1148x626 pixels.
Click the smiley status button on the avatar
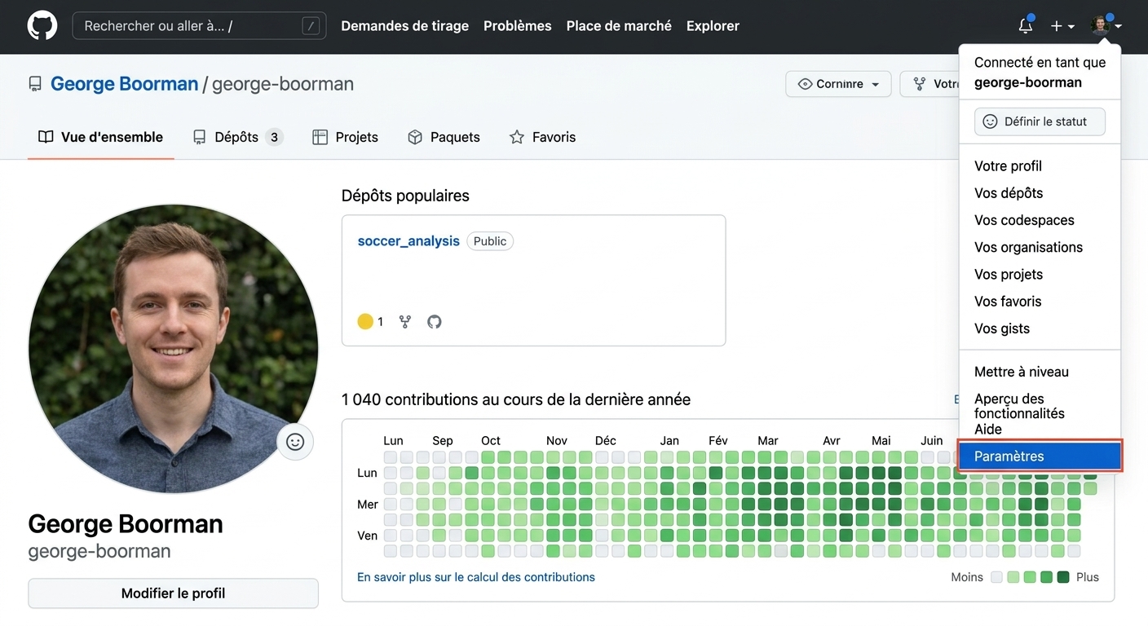[295, 442]
